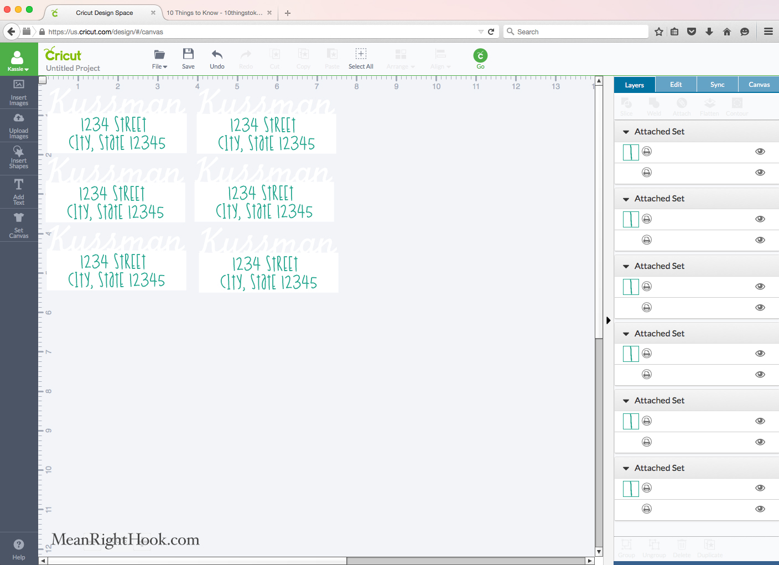Choose Select All in toolbar
Viewport: 779px width, 565px height.
[x=361, y=59]
